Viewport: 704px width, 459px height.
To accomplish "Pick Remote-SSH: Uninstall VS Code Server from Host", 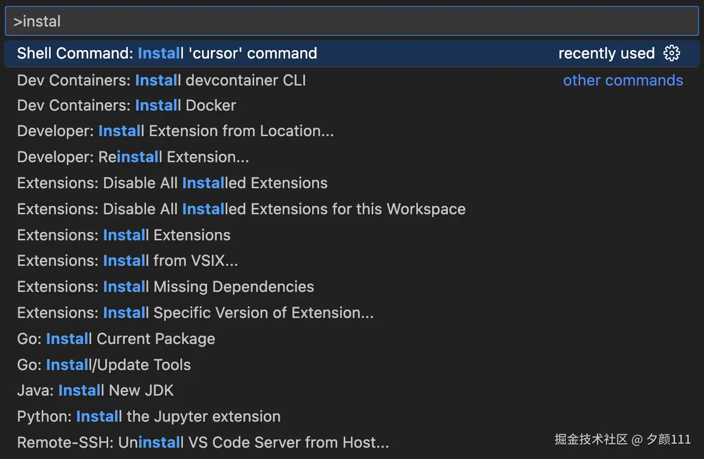I will point(203,443).
